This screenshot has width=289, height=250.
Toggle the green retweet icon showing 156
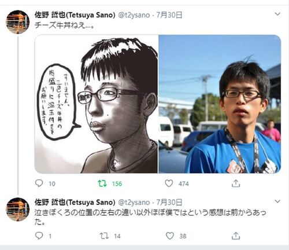[x=102, y=183]
